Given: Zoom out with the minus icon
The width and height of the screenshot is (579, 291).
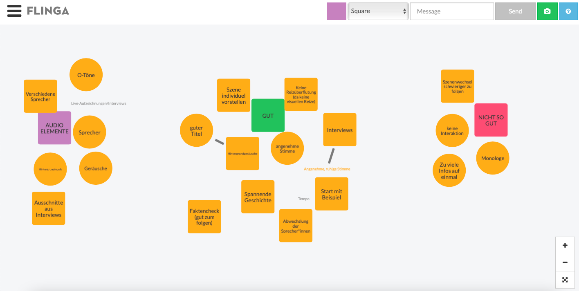Looking at the screenshot, I should click(x=565, y=263).
